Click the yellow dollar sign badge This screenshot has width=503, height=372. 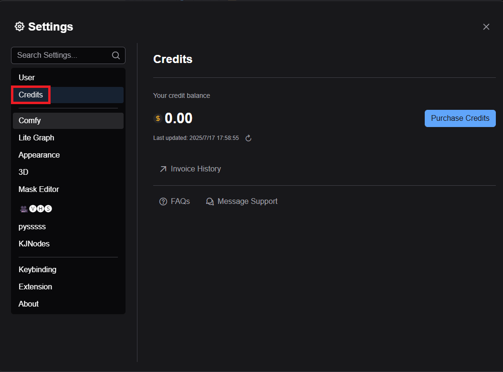(157, 118)
